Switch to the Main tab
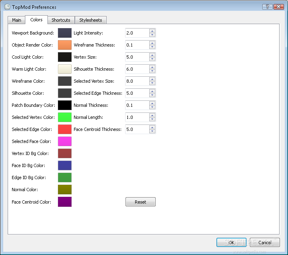 point(16,20)
